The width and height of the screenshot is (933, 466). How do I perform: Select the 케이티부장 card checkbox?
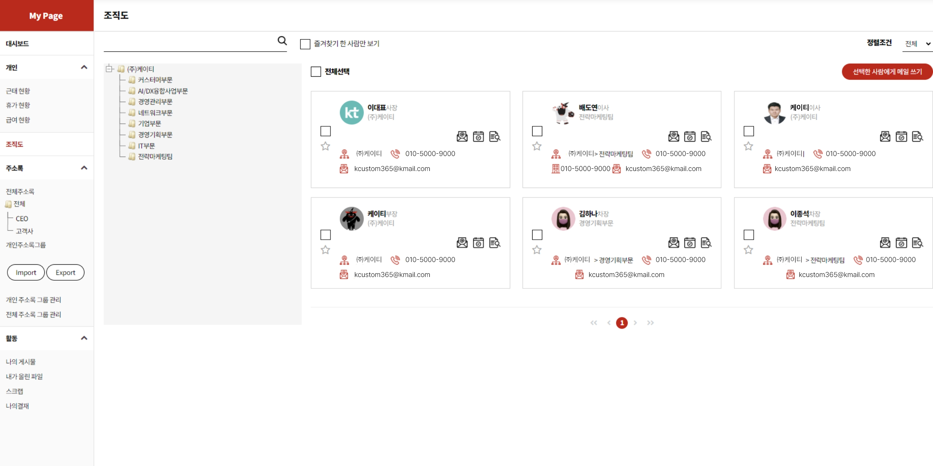click(325, 234)
